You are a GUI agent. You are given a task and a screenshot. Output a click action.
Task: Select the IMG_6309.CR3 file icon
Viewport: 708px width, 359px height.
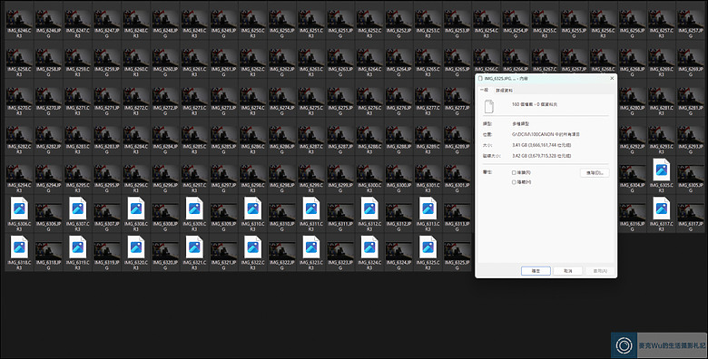[x=194, y=209]
